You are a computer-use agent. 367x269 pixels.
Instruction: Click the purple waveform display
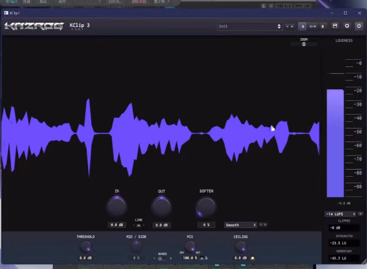(x=160, y=137)
